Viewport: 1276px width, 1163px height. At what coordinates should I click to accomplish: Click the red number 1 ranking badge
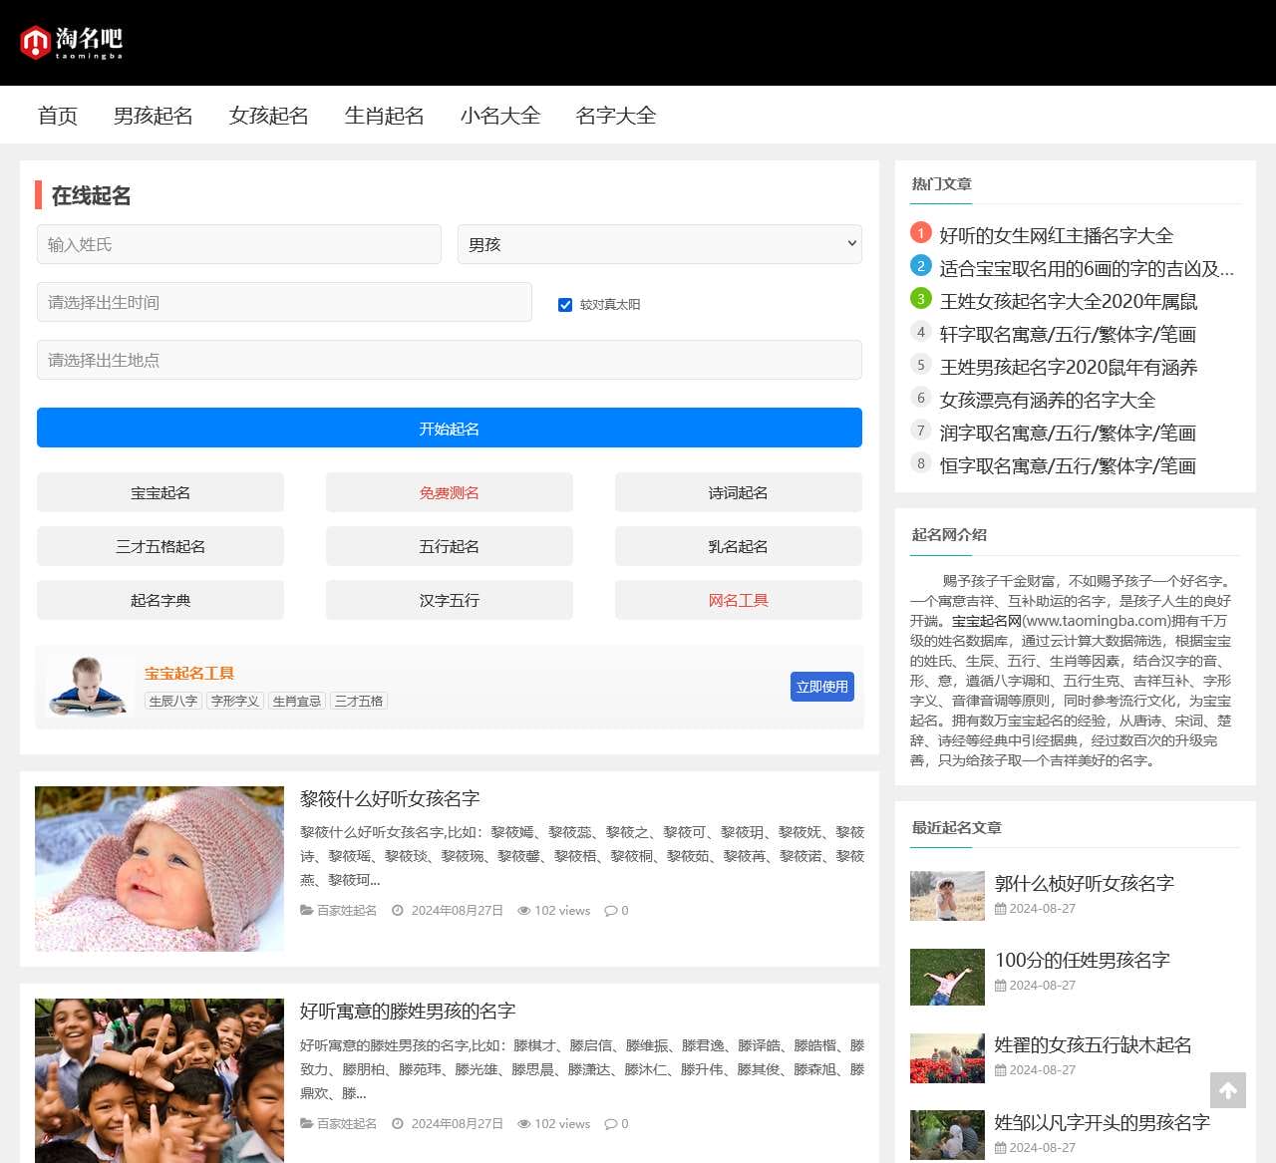tap(921, 233)
